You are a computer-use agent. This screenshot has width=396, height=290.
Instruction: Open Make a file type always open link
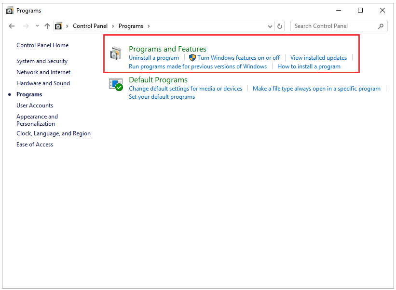(x=316, y=89)
